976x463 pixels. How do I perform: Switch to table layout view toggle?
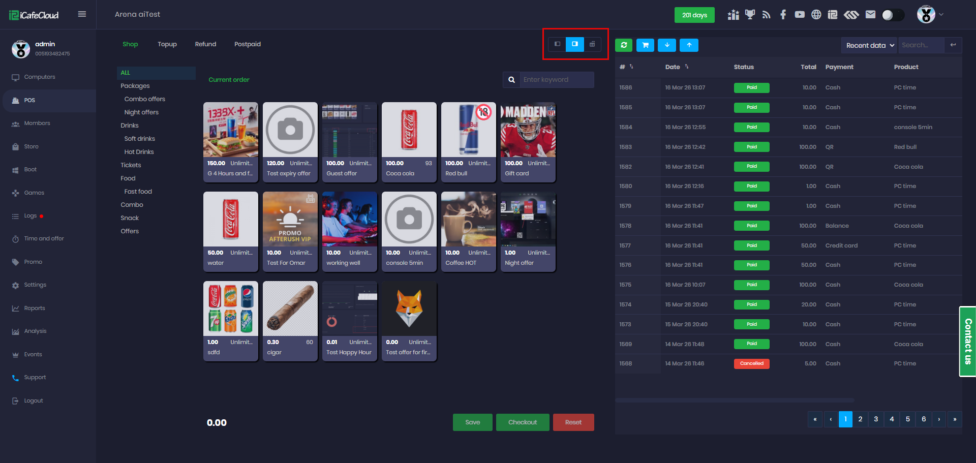coord(592,44)
